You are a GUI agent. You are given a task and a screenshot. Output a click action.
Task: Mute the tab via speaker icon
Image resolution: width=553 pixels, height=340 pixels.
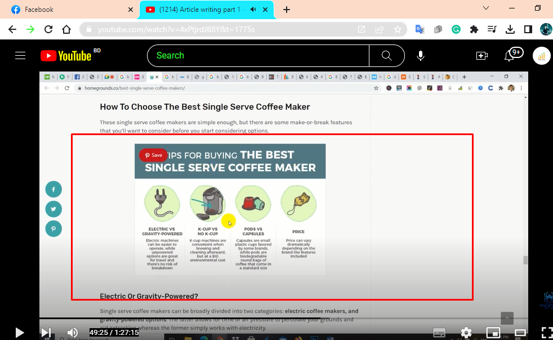pyautogui.click(x=253, y=10)
